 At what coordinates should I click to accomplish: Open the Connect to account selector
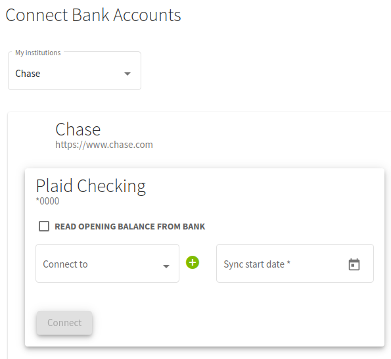[107, 263]
